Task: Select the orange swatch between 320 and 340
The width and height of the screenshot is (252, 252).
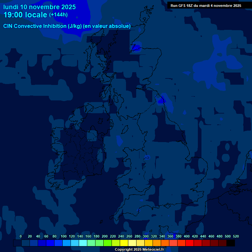Action: pos(157,243)
